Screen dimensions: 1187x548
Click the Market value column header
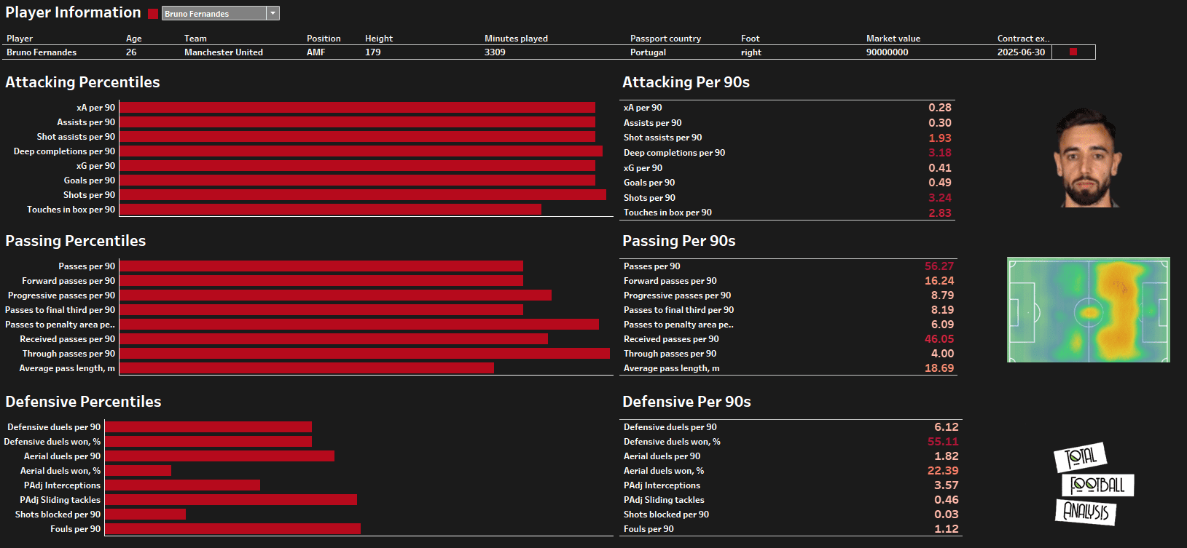click(893, 39)
